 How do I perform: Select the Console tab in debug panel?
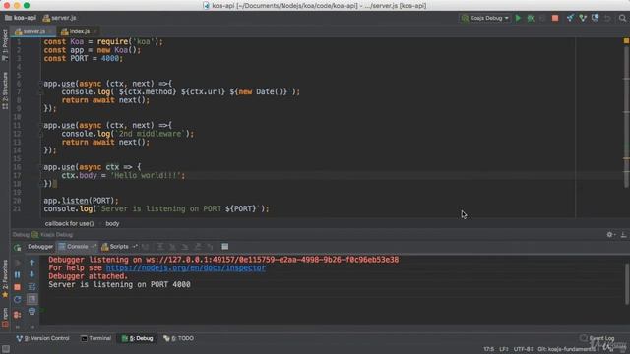pos(77,247)
